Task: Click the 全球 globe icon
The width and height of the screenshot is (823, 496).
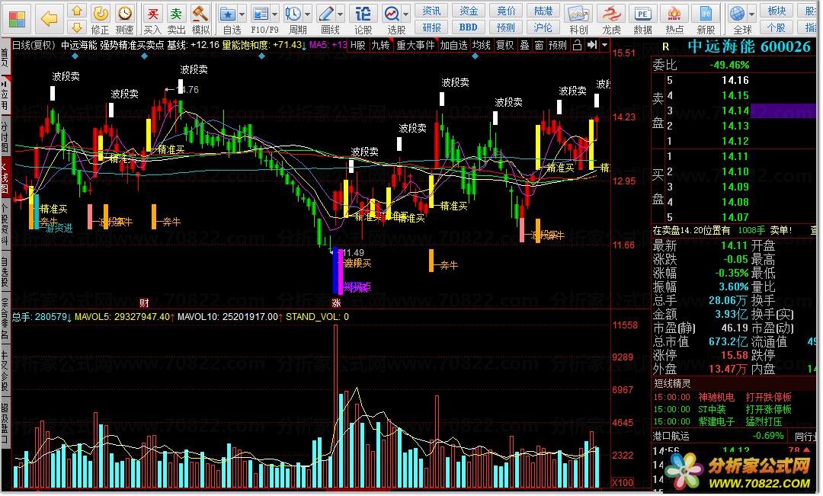Action: pyautogui.click(x=738, y=14)
